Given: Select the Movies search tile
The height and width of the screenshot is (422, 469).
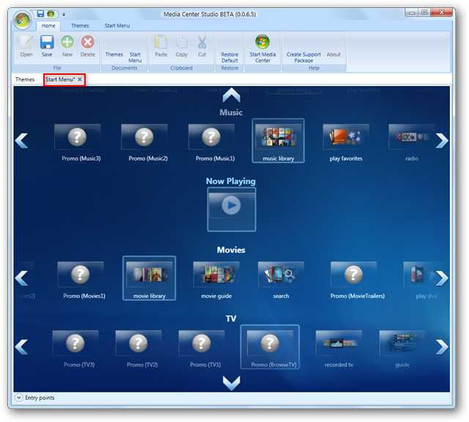Looking at the screenshot, I should click(x=281, y=280).
